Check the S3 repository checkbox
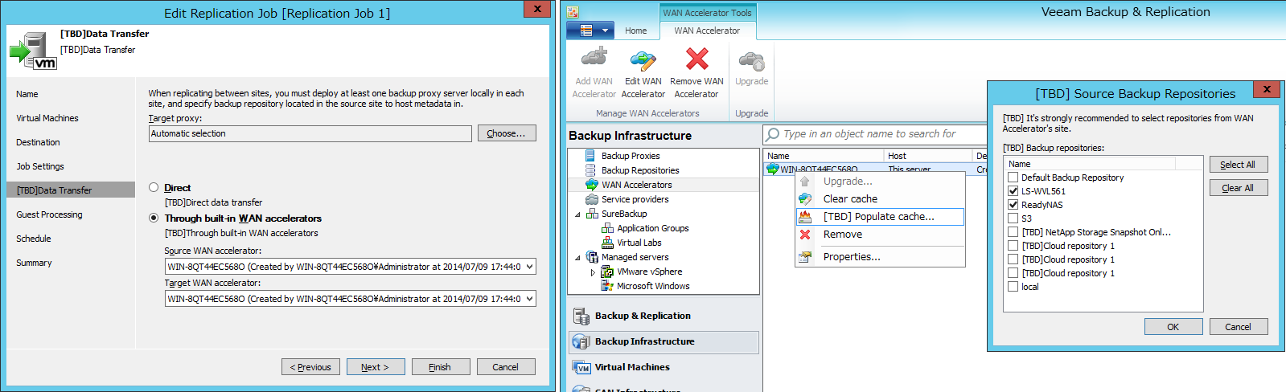1286x392 pixels. coord(1013,218)
